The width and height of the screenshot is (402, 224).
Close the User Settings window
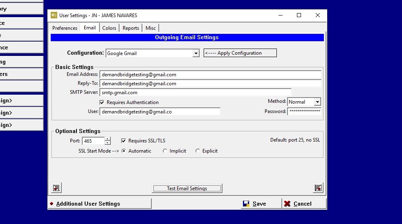point(318,16)
